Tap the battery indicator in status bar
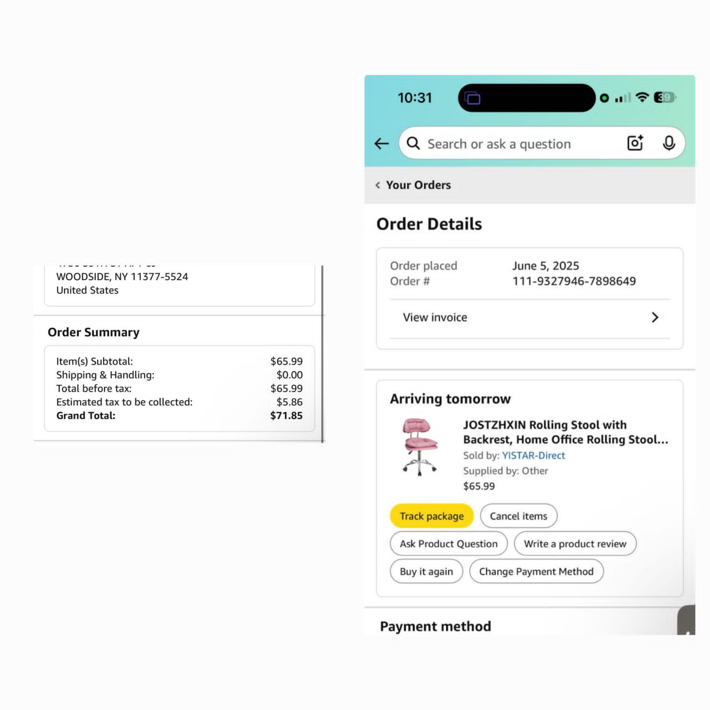Image resolution: width=710 pixels, height=710 pixels. (665, 97)
